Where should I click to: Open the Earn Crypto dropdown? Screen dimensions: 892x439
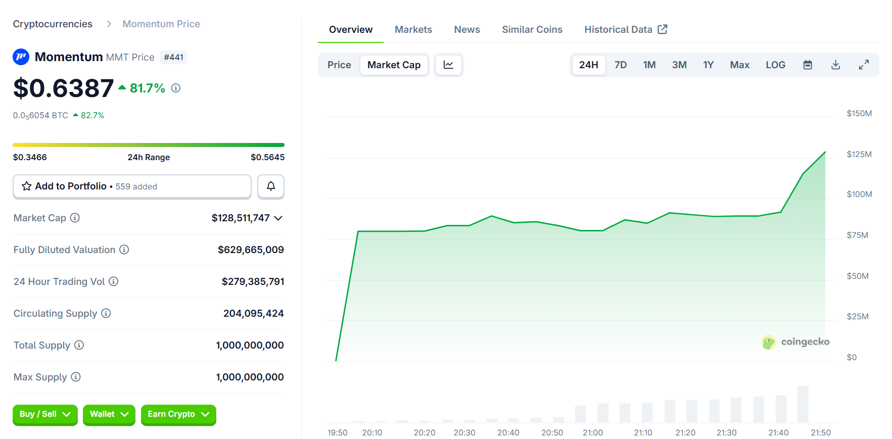tap(178, 414)
